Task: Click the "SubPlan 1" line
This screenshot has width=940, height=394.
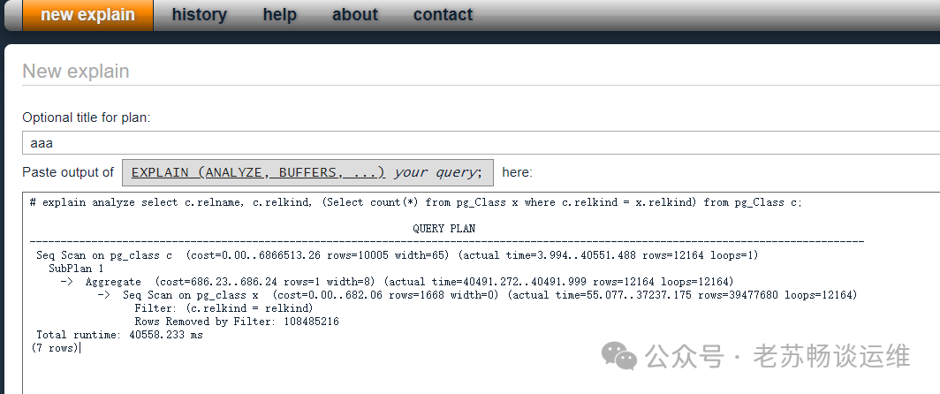Action: click(x=76, y=269)
